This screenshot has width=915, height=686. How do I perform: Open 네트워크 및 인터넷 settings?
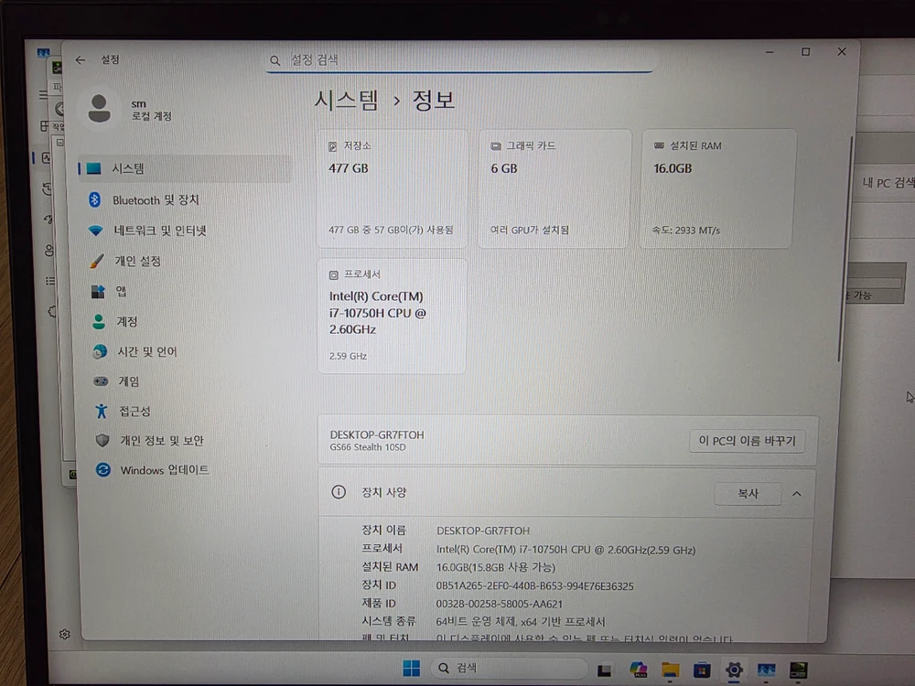click(159, 230)
